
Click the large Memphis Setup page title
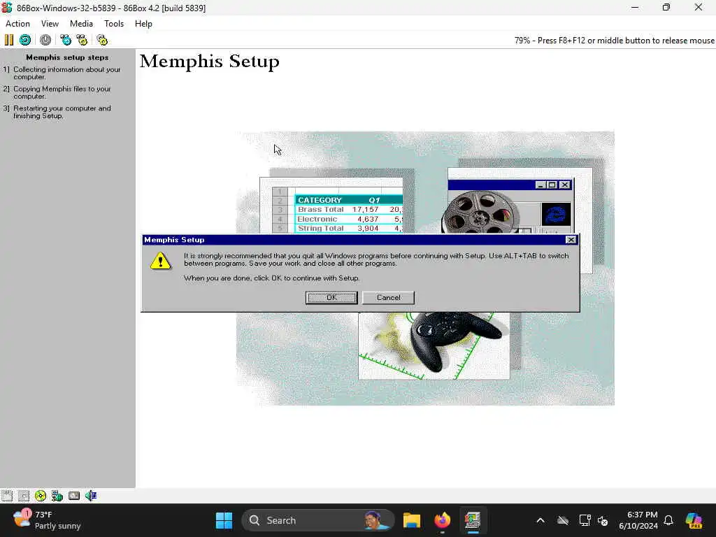(210, 62)
